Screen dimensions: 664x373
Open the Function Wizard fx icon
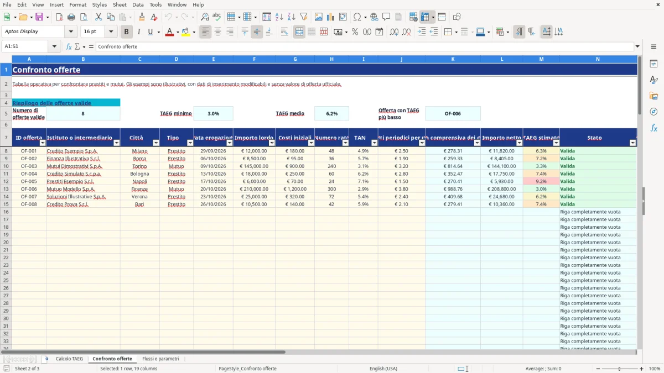pyautogui.click(x=69, y=46)
